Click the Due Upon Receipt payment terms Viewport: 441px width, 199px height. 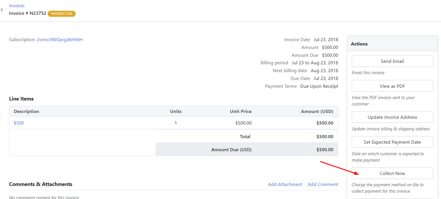319,86
